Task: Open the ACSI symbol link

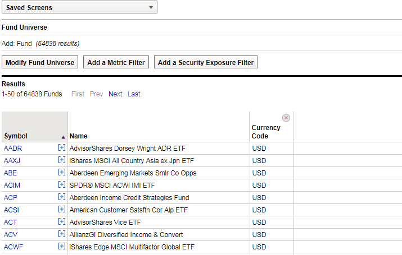Action: tap(11, 210)
